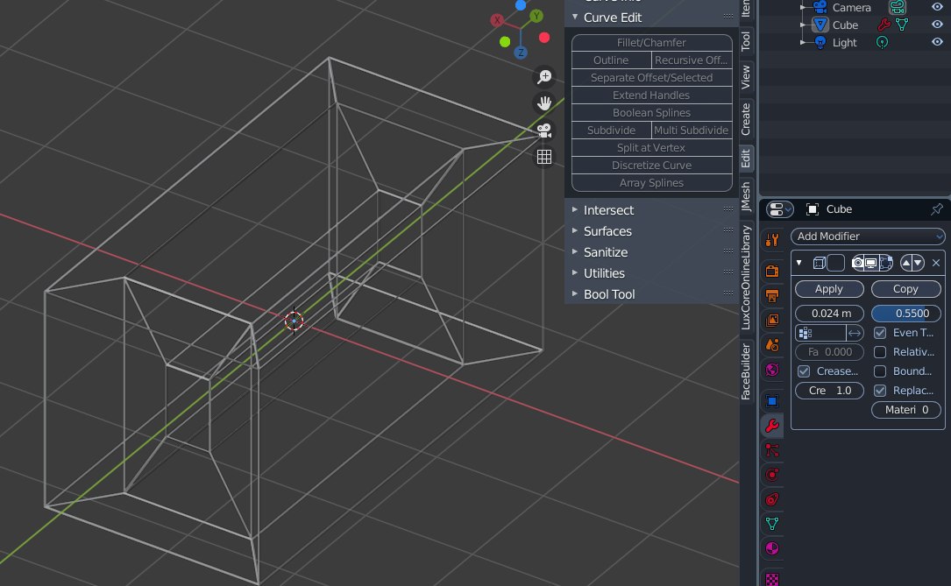Click the Apply modifier button
Viewport: 951px width, 586px height.
829,289
